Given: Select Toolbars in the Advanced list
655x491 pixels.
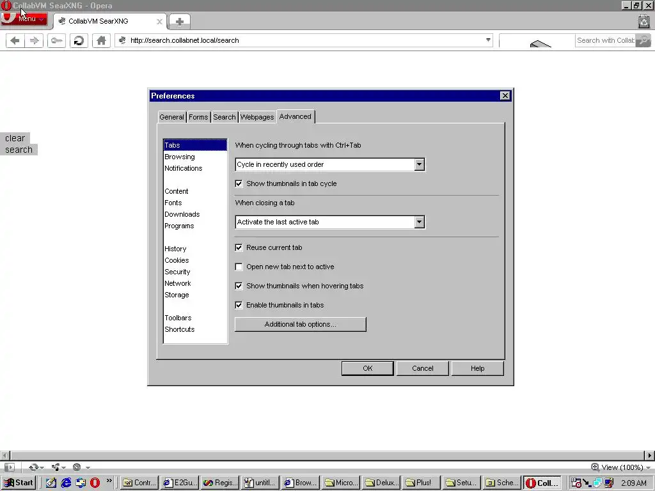Looking at the screenshot, I should [x=195, y=318].
